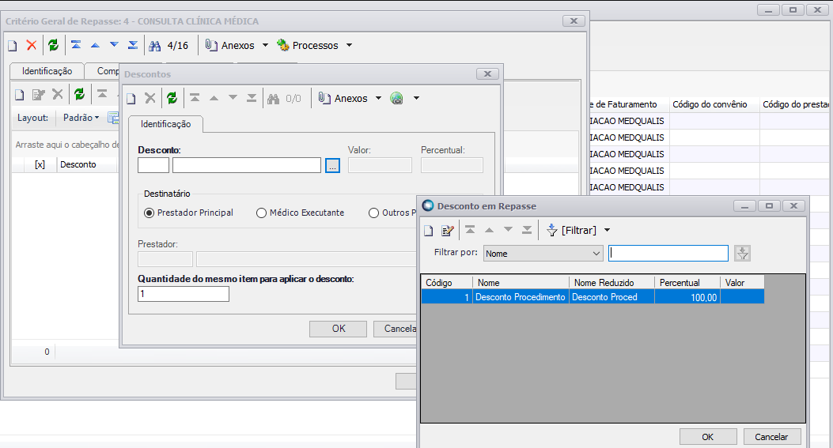
Task: Click New icon in Desconto em Repasse toolbar
Action: [x=429, y=231]
